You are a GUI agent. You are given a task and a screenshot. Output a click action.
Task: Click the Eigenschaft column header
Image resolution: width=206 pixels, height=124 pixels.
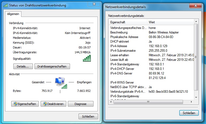point(128,22)
